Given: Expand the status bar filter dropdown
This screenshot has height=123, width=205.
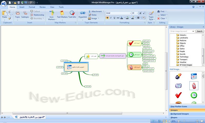Looking at the screenshot, I should pos(155,121).
